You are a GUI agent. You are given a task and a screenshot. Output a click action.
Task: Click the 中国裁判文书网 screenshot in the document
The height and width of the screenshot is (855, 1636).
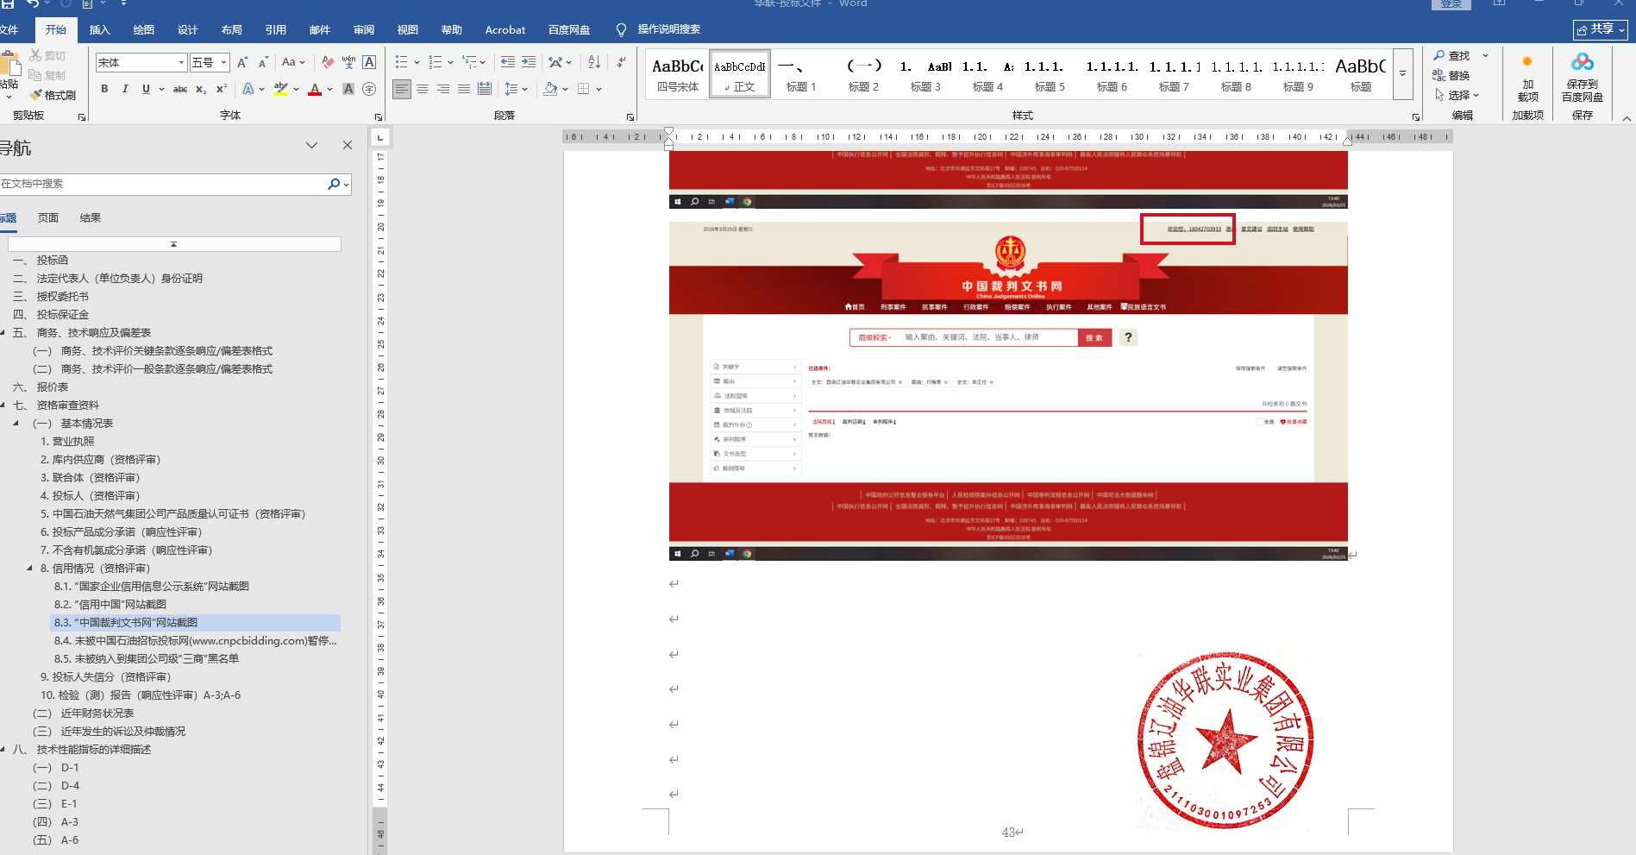click(x=1008, y=391)
